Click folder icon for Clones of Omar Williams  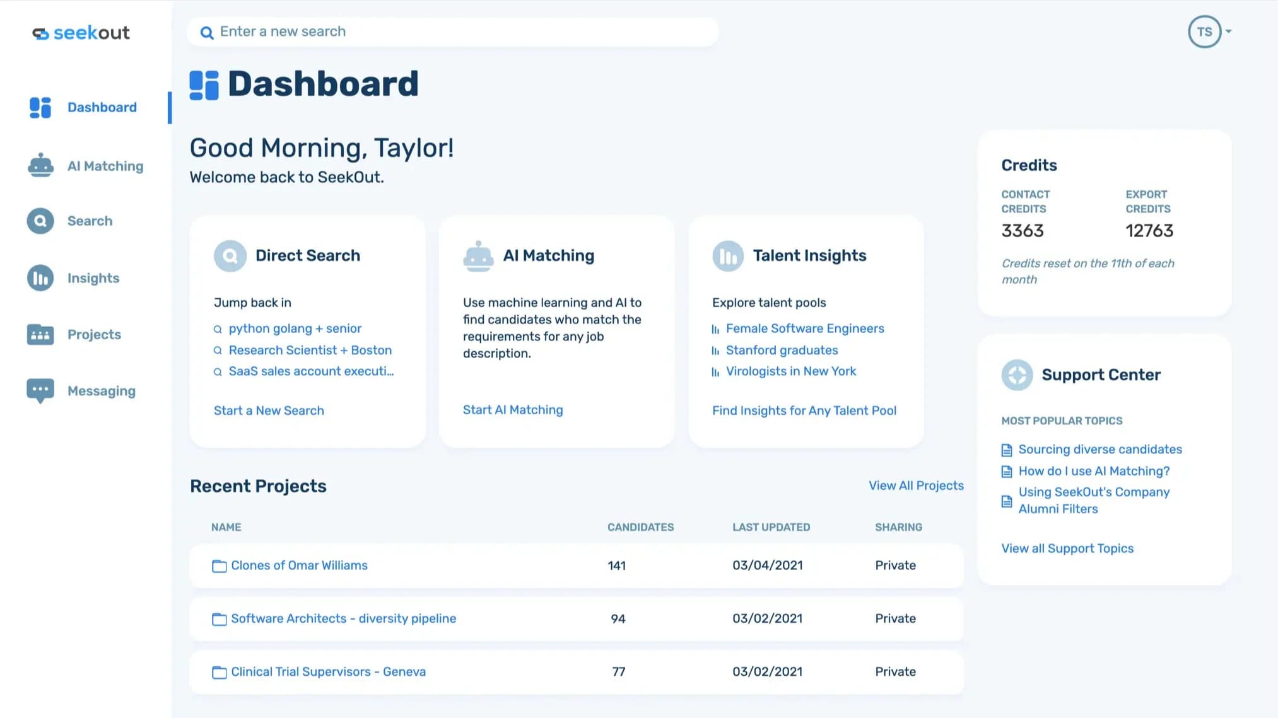tap(219, 566)
